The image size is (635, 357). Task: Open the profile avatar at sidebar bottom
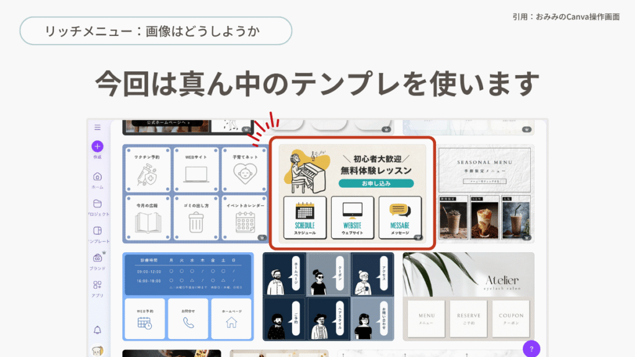click(x=97, y=351)
